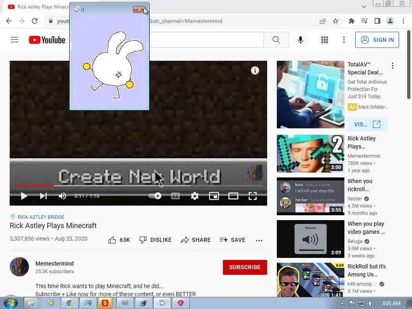Click the SHARE button

[196, 240]
